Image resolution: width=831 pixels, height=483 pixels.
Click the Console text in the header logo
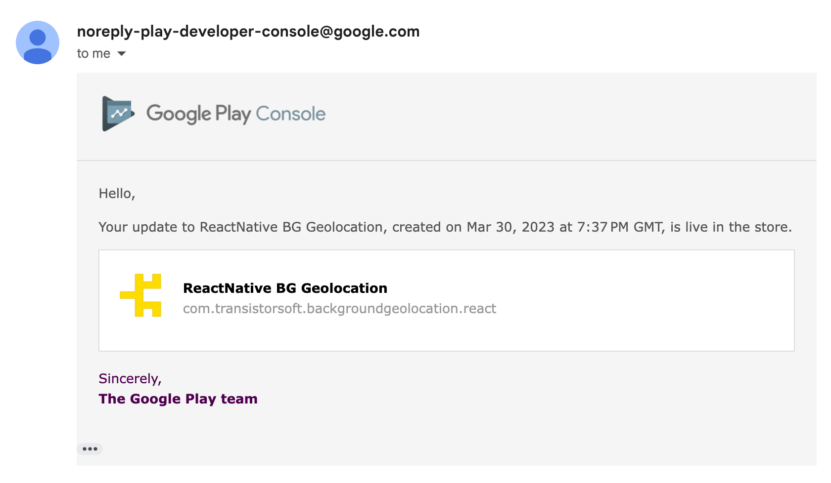click(291, 114)
